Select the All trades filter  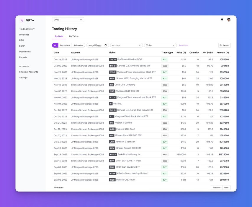pos(55,45)
